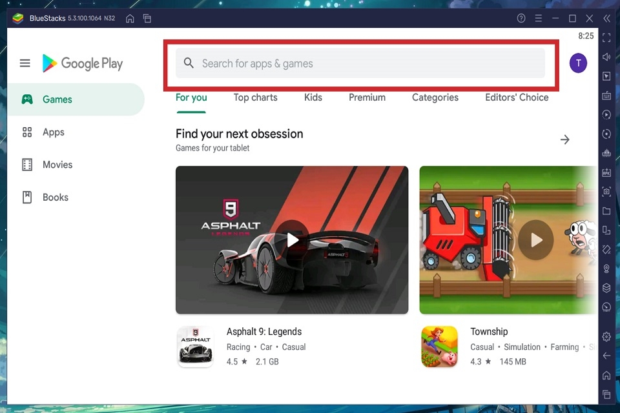Click the home icon at sidebar bottom

(606, 375)
